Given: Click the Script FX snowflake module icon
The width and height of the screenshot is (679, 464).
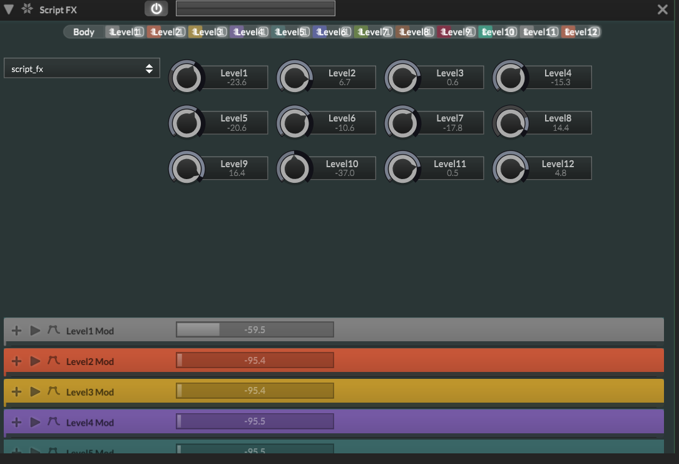Looking at the screenshot, I should 27,9.
